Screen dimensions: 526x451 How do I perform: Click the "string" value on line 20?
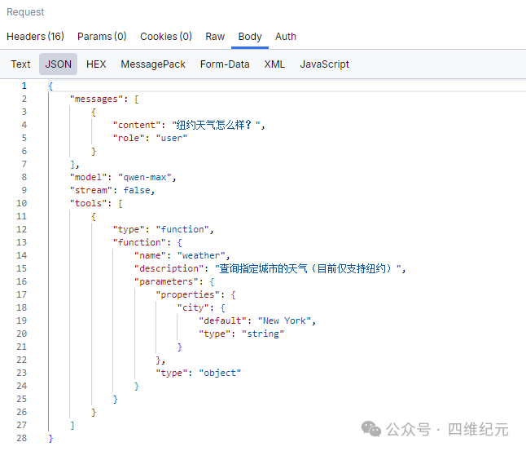click(263, 334)
